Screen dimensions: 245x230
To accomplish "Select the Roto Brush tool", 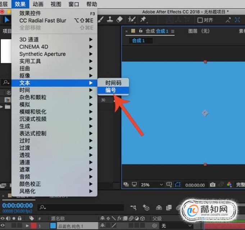I will (132, 20).
